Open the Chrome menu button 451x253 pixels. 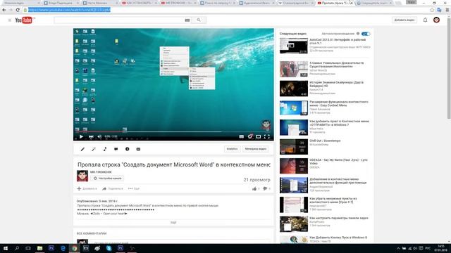coord(447,10)
